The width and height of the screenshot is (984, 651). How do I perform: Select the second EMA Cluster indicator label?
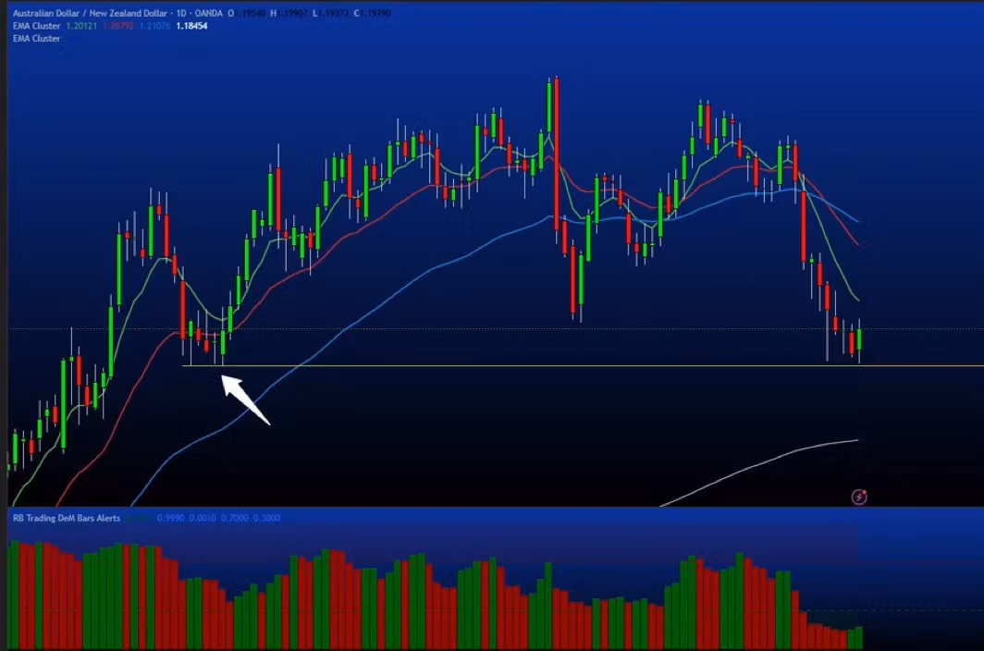pyautogui.click(x=36, y=38)
